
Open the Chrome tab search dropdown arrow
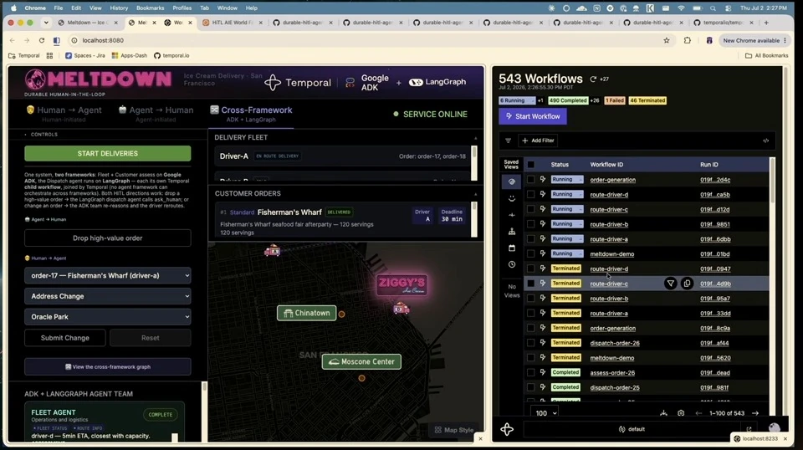pyautogui.click(x=46, y=23)
